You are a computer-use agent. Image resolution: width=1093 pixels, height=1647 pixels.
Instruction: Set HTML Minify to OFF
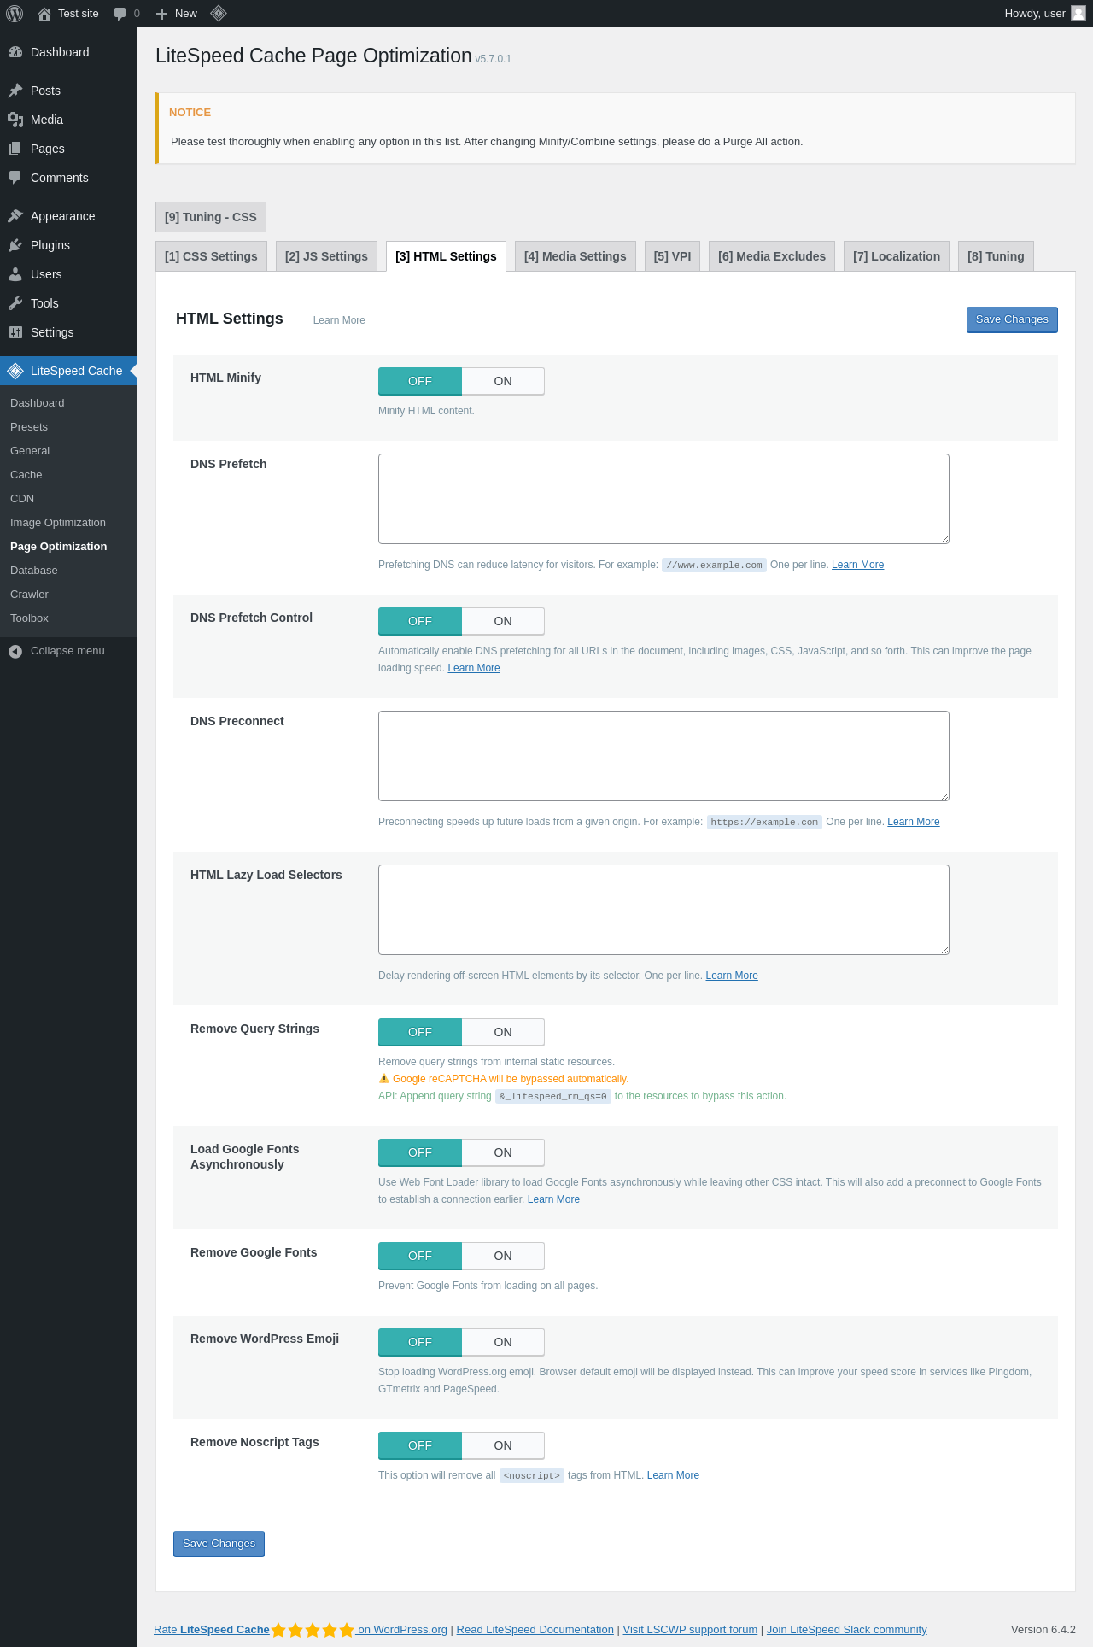pyautogui.click(x=420, y=381)
